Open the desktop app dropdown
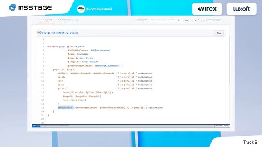The width and height of the screenshot is (262, 147). point(196,20)
